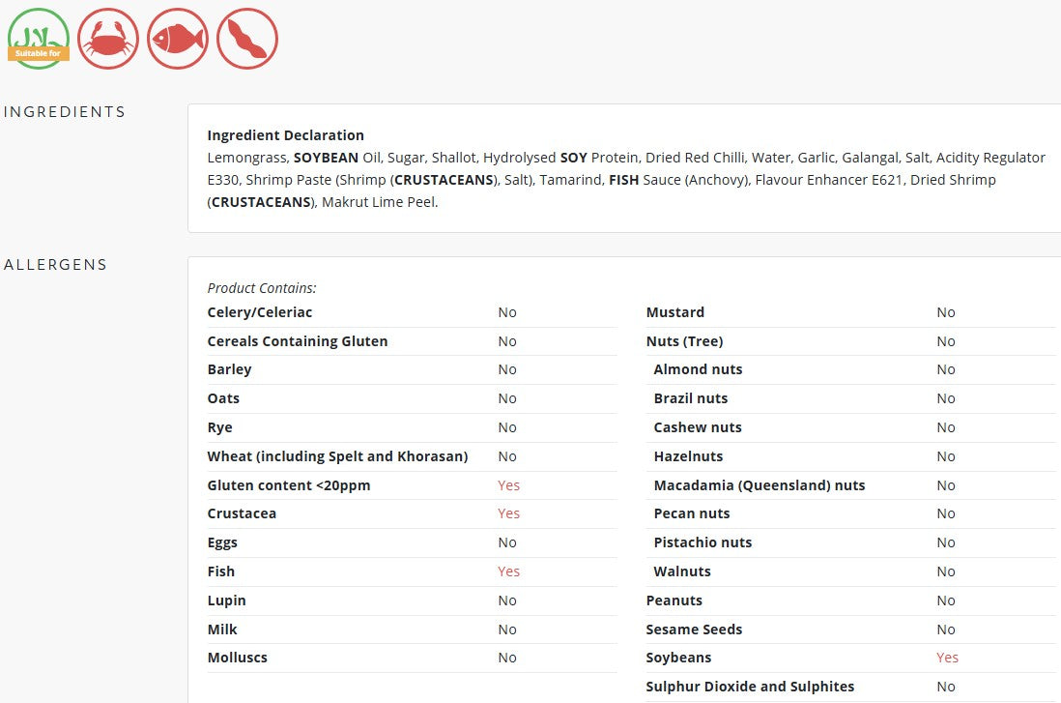Select the ALLERGENS section heading
Image resolution: width=1061 pixels, height=703 pixels.
click(x=55, y=265)
